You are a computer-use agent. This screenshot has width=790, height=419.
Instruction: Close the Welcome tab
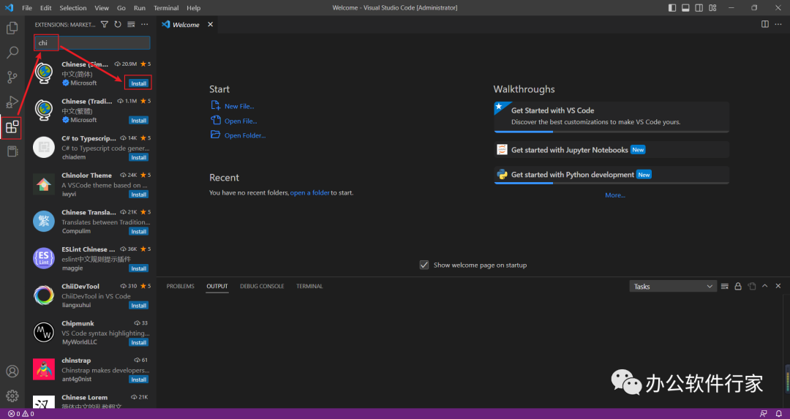210,24
